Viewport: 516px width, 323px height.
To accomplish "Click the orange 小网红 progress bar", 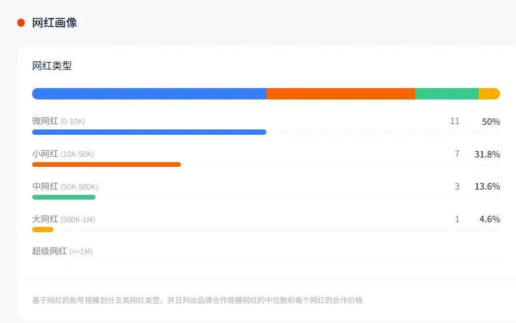I will [106, 164].
